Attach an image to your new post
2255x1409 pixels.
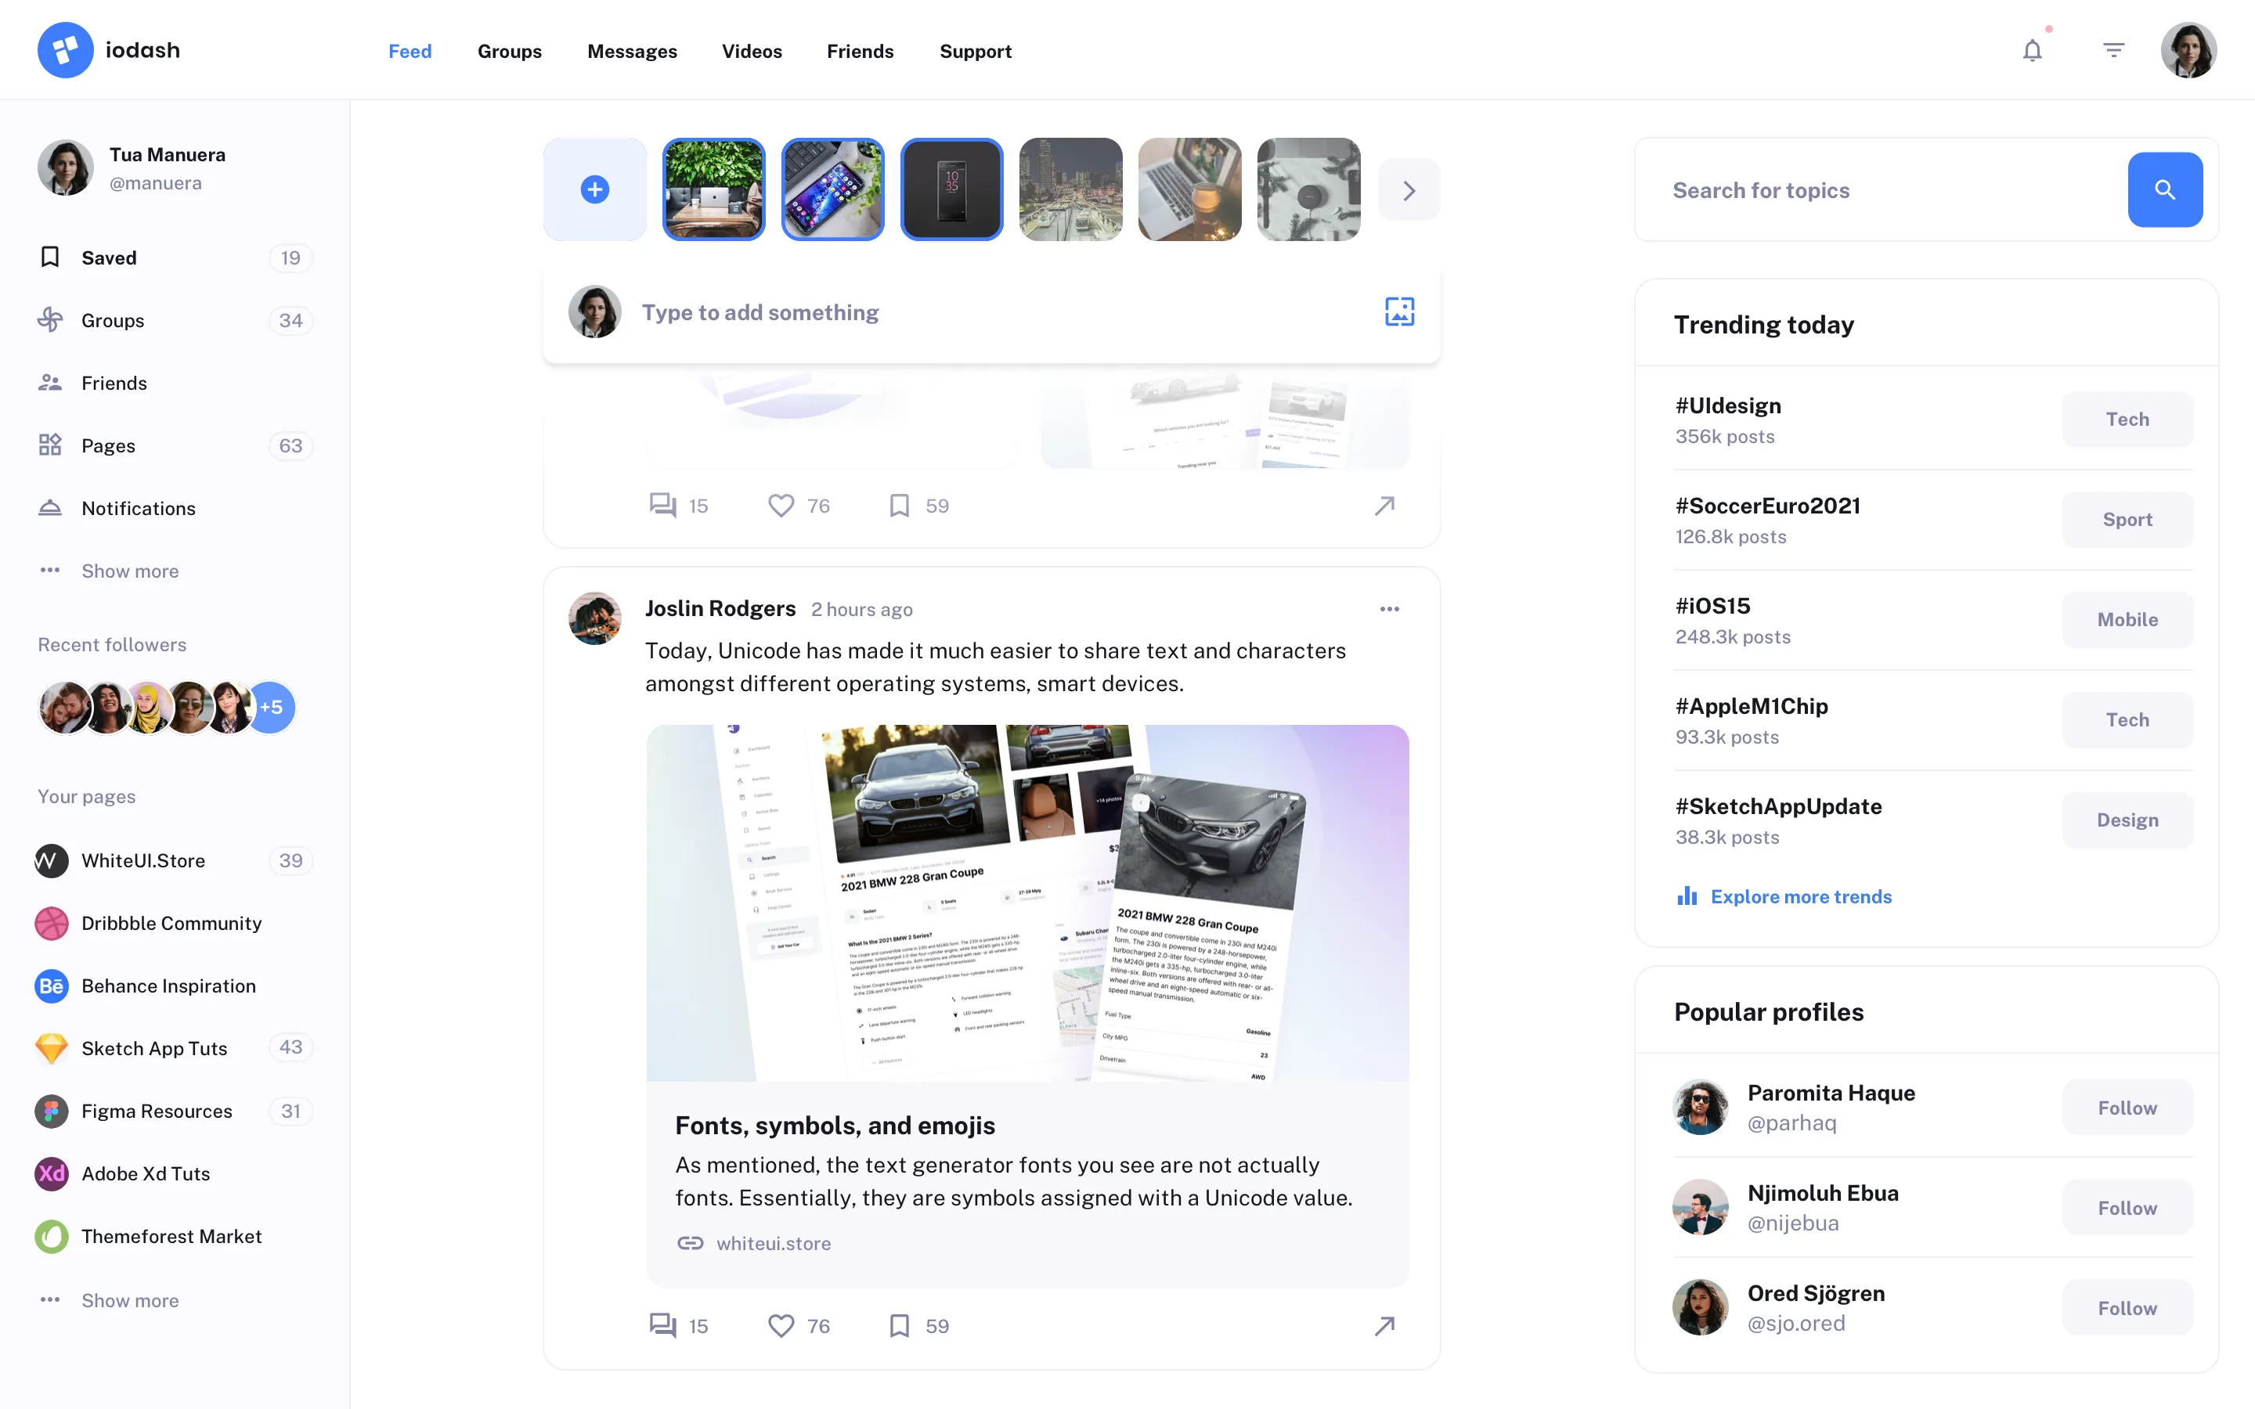[x=1398, y=312]
